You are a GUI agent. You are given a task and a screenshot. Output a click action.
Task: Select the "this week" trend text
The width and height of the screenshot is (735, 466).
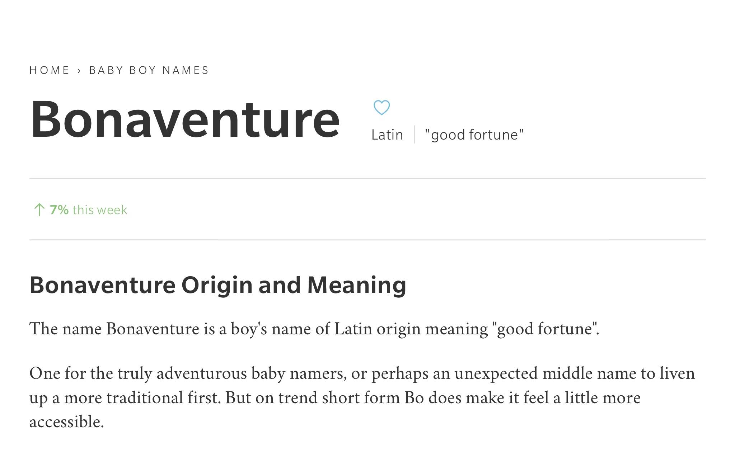100,210
